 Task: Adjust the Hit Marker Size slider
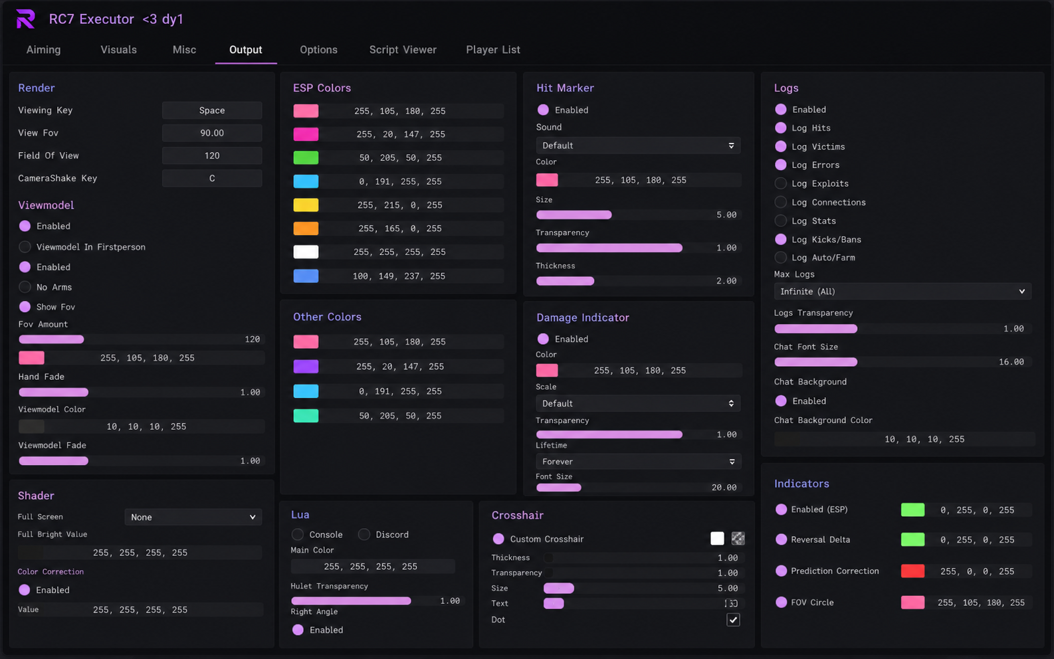point(638,215)
